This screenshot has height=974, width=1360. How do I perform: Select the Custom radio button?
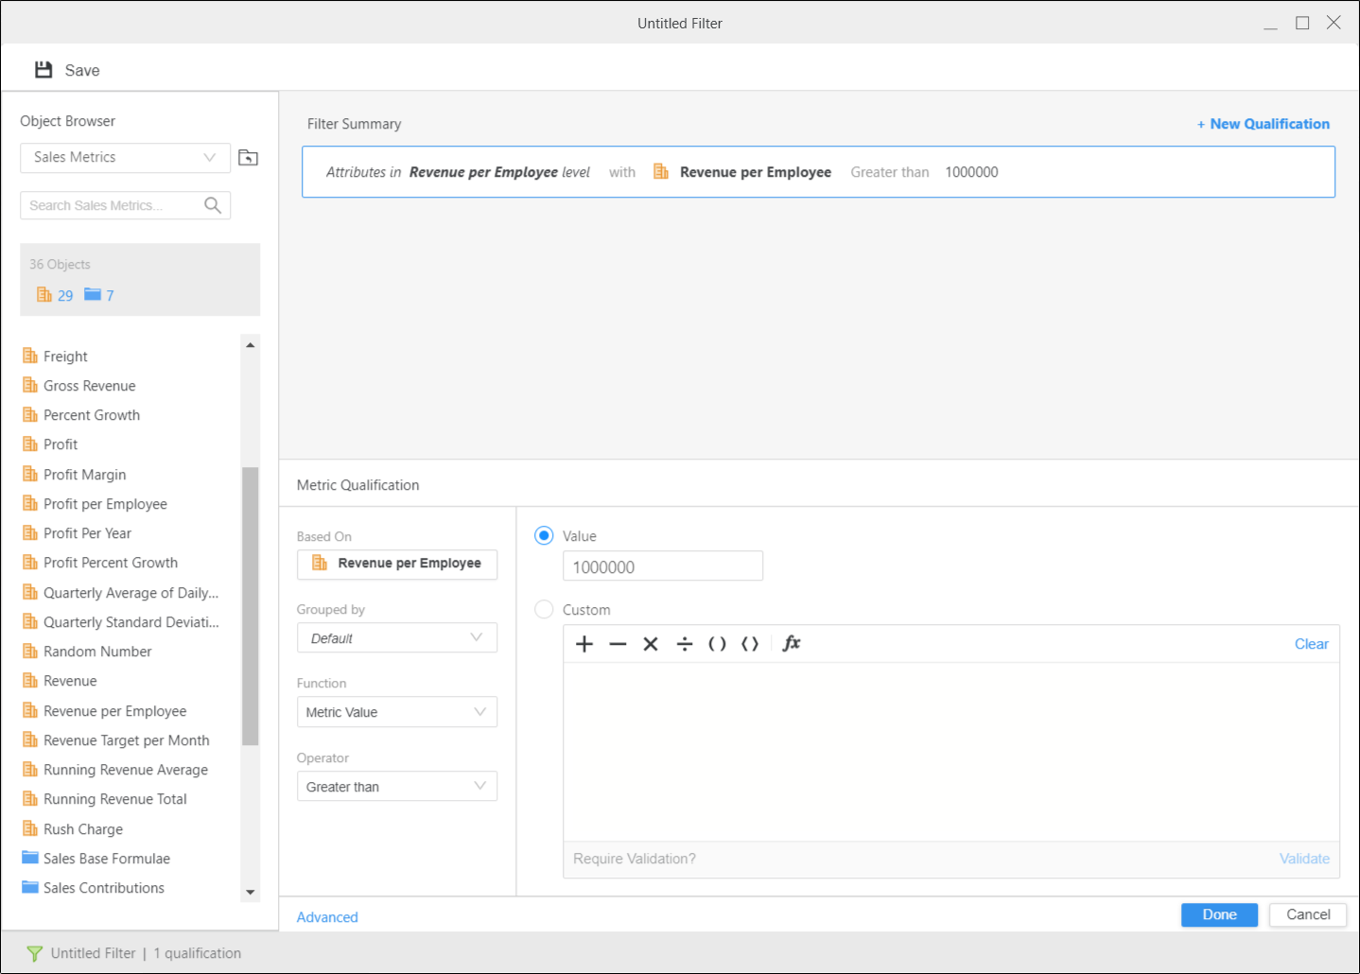(544, 610)
